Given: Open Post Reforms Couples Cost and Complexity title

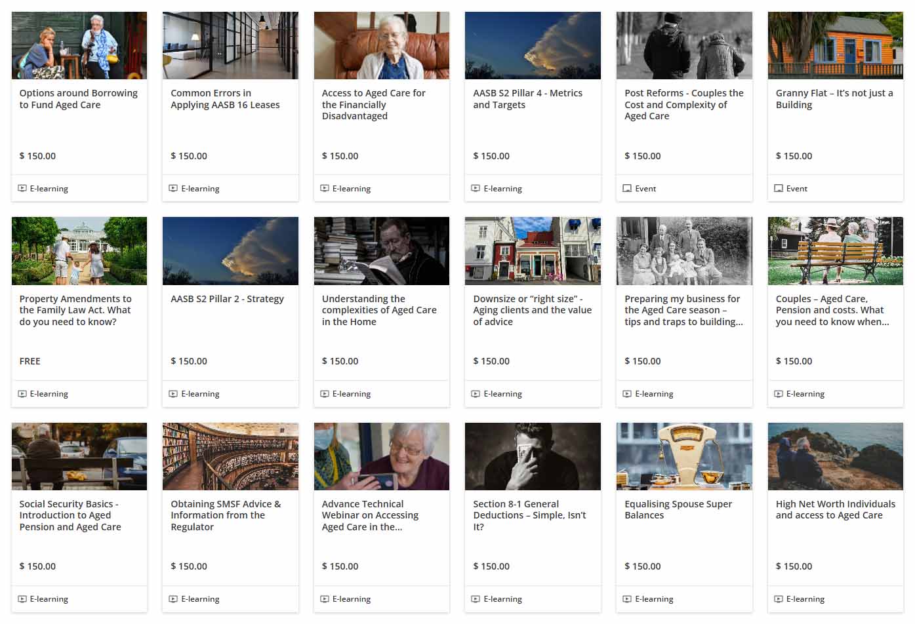Looking at the screenshot, I should [x=684, y=105].
